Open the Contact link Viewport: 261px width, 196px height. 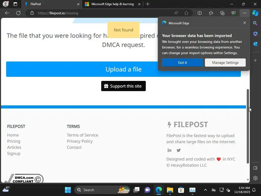pyautogui.click(x=74, y=147)
